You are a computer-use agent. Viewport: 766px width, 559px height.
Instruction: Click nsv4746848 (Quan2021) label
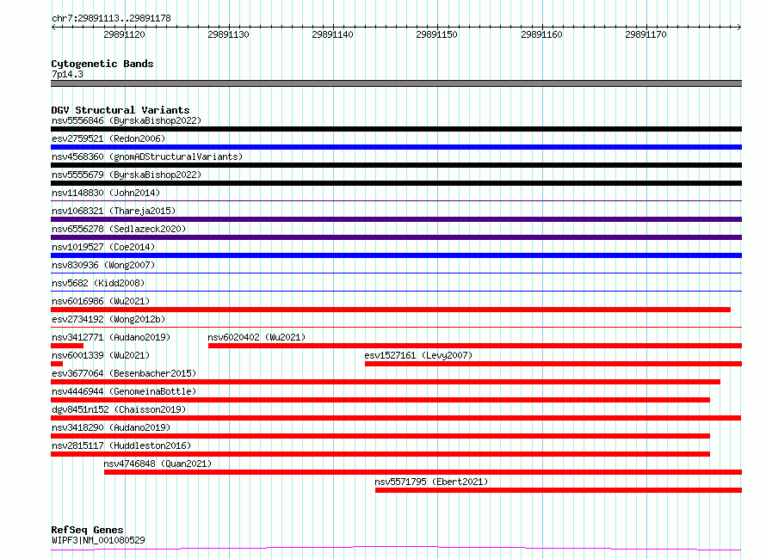click(158, 464)
